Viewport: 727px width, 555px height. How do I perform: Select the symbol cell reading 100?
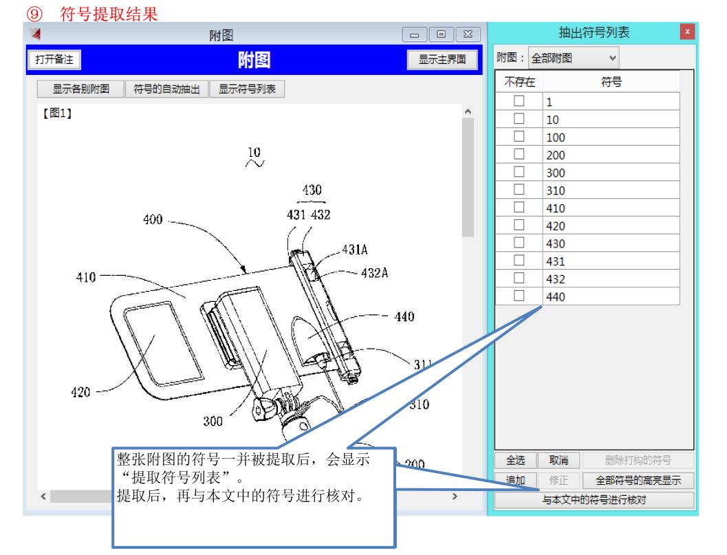click(x=611, y=138)
